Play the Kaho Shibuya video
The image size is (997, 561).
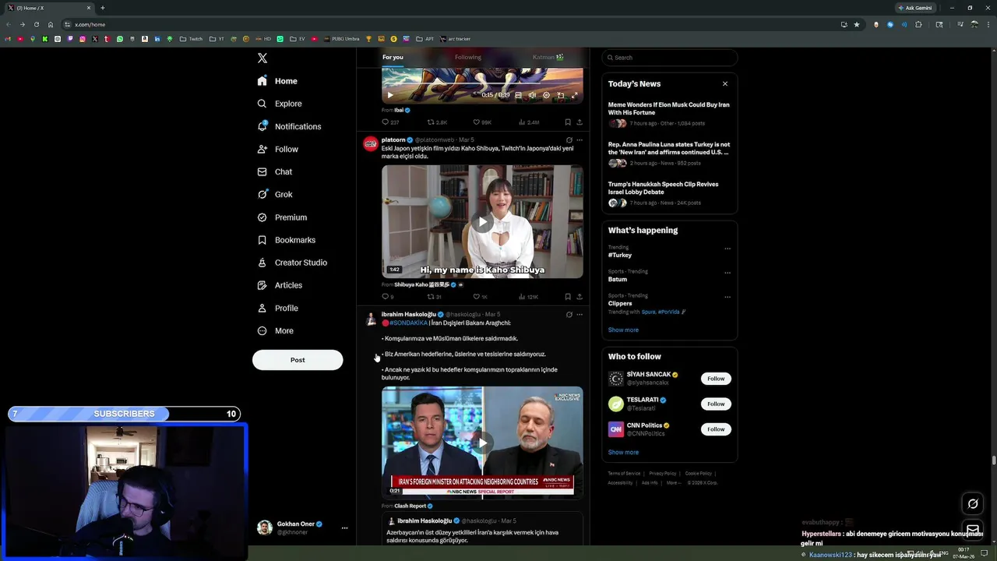[482, 222]
